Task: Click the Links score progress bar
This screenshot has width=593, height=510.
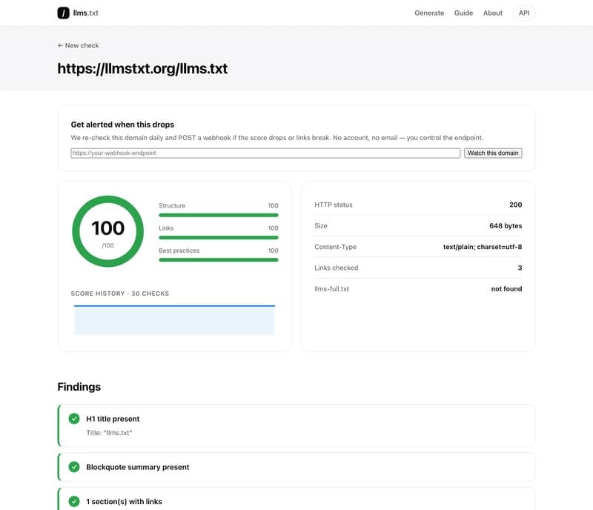Action: (x=219, y=238)
